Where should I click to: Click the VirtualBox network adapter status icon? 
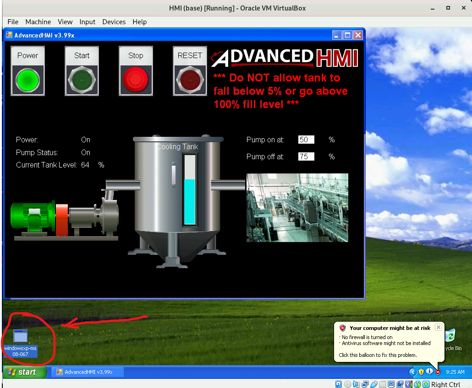point(365,384)
